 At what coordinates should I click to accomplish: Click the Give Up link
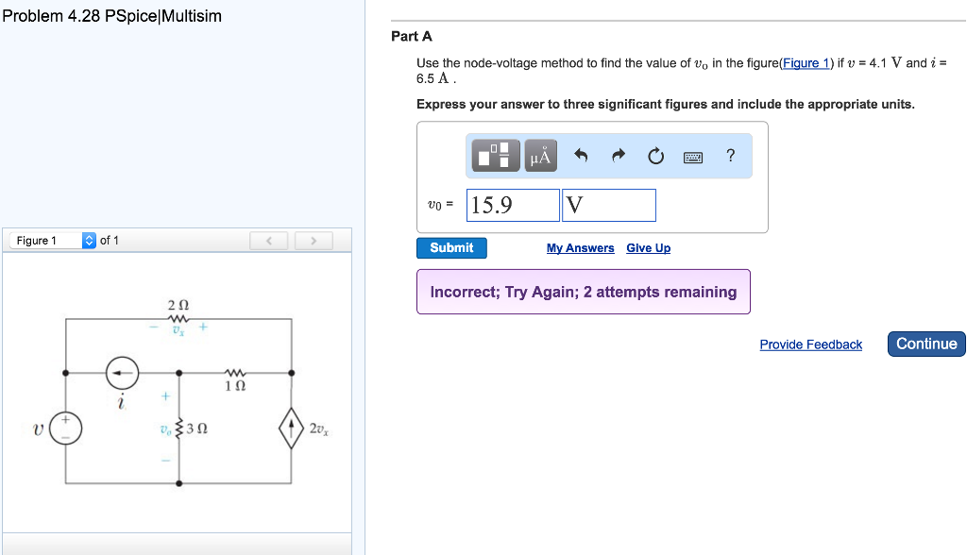(647, 247)
